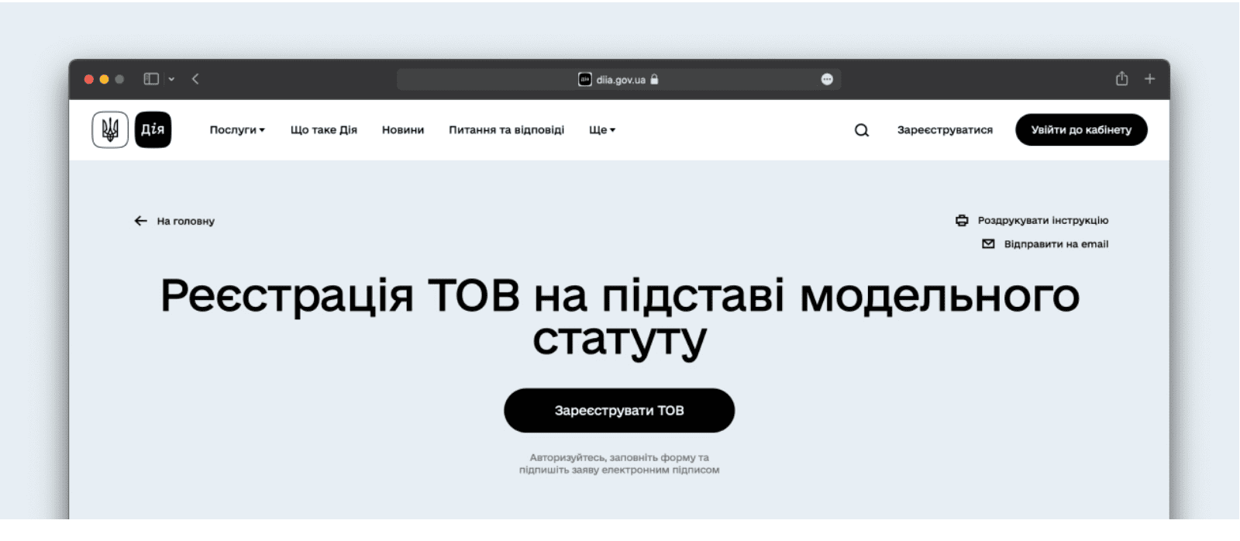
Task: Expand the Ще dropdown menu
Action: 601,130
